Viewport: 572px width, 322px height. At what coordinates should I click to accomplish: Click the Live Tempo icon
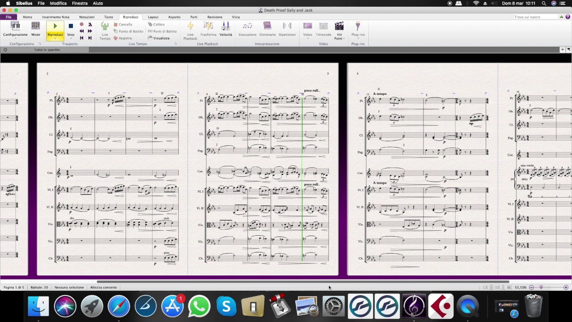(105, 30)
